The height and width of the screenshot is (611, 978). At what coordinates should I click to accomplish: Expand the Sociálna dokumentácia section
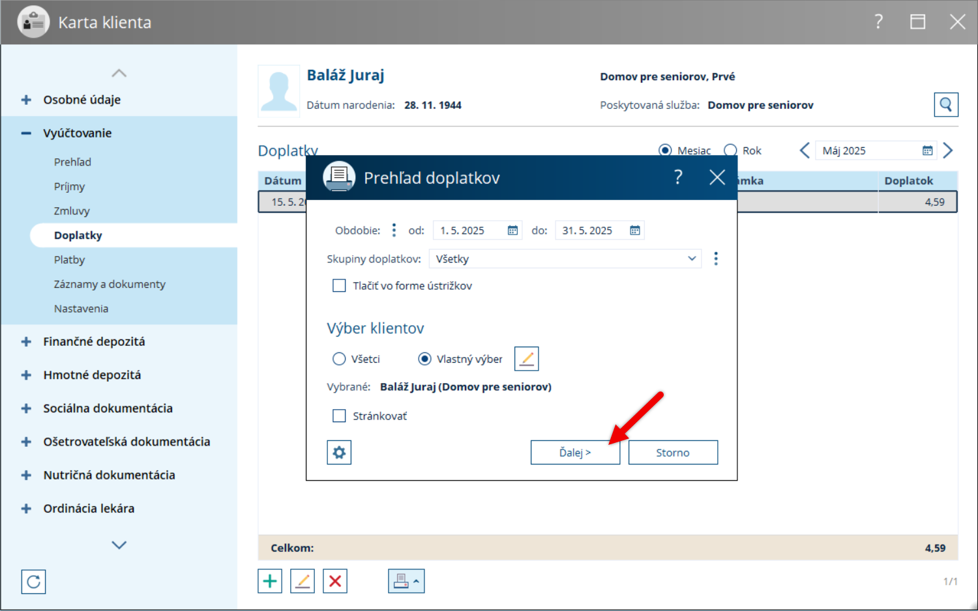point(26,408)
